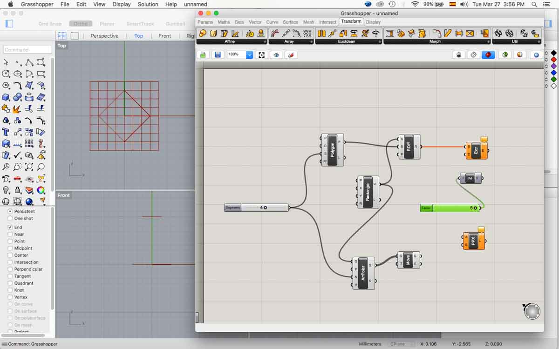Switch to the Perspective viewport
This screenshot has width=559, height=349.
point(104,36)
